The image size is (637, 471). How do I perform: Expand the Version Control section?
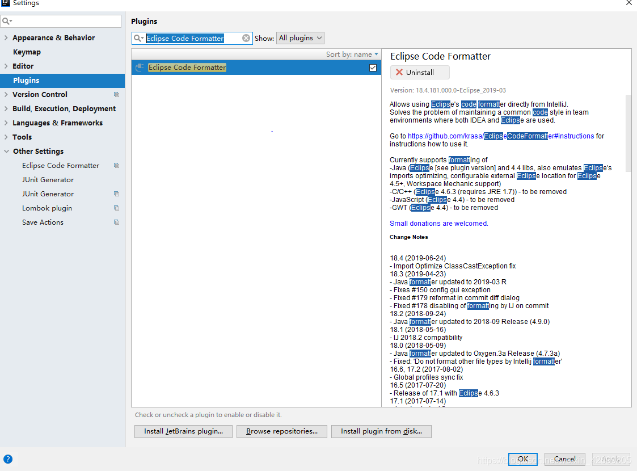6,95
